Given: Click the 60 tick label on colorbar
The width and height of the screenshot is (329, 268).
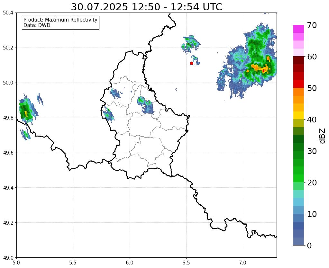Looking at the screenshot, I should tap(312, 57).
